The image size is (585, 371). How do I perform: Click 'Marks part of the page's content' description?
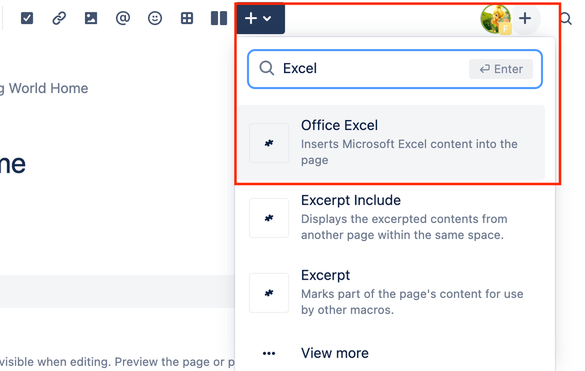(412, 301)
